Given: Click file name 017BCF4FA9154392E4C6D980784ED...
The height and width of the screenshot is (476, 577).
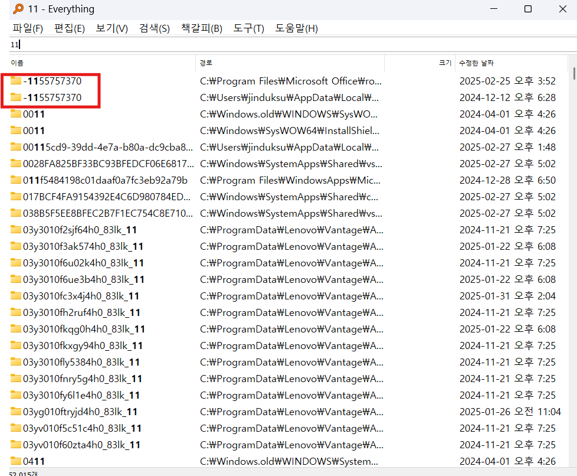Looking at the screenshot, I should tap(107, 197).
